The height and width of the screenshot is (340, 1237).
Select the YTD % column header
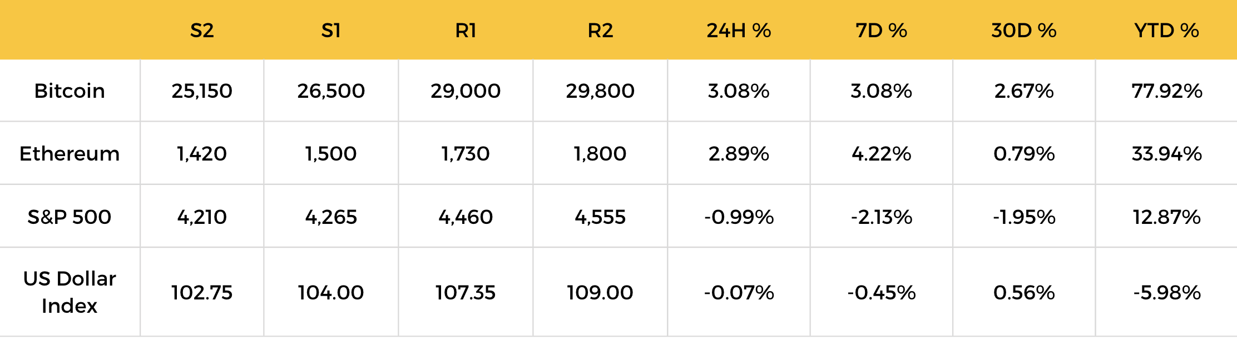1166,31
